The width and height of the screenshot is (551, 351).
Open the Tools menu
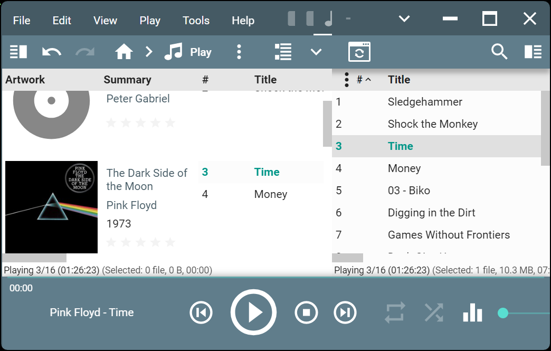pos(196,21)
